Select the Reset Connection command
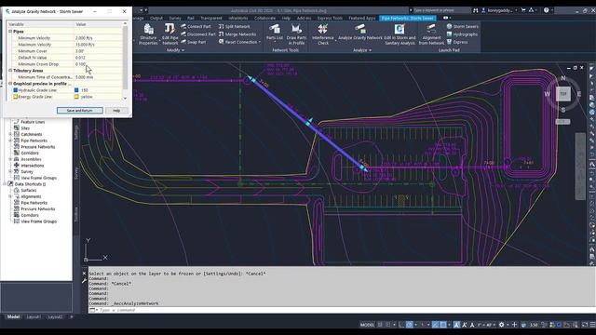This screenshot has width=596, height=335. (239, 42)
